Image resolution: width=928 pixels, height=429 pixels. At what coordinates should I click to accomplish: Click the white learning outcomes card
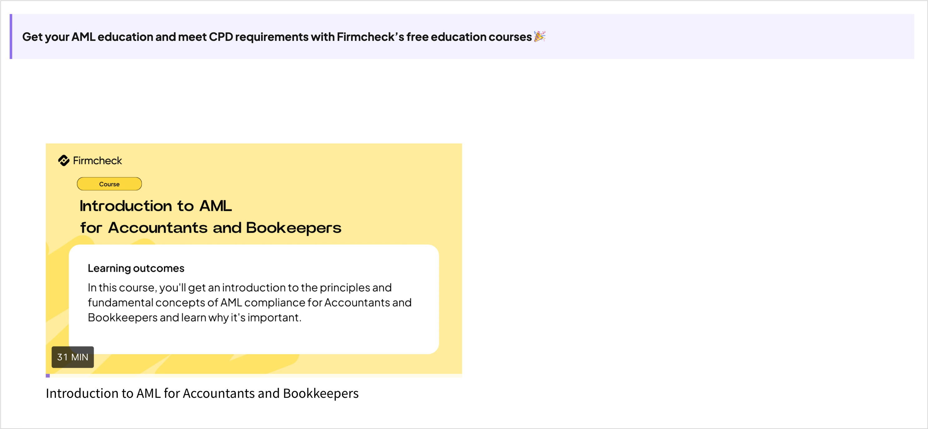[x=254, y=300]
